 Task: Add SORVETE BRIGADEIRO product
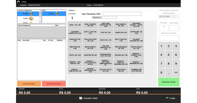[x=90, y=70]
